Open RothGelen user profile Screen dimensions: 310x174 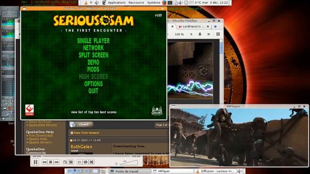click(x=81, y=146)
